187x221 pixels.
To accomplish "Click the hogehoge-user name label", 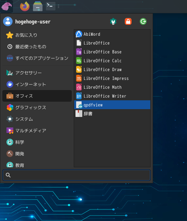I will pyautogui.click(x=33, y=22).
